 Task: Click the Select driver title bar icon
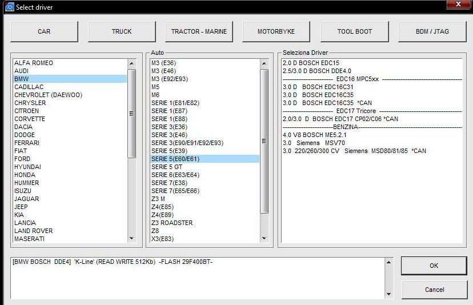click(9, 7)
